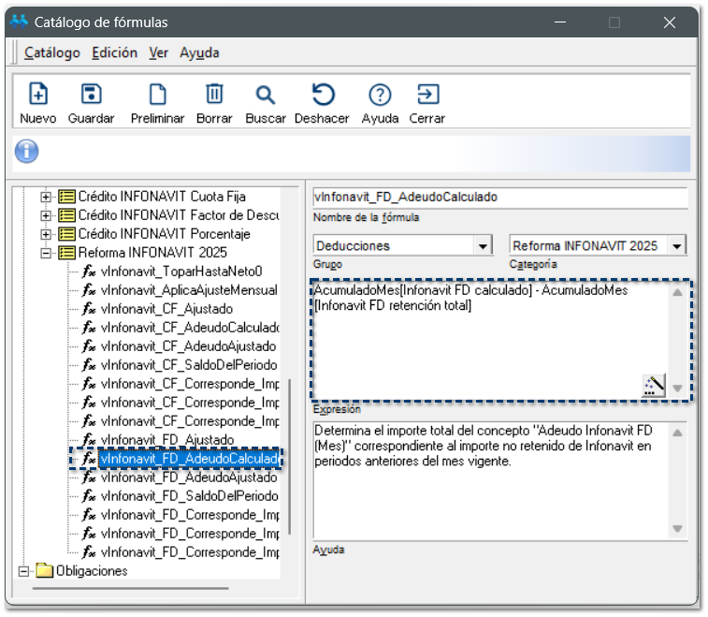Viewport: 708px width, 617px height.
Task: Save with the Guardar icon
Action: pyautogui.click(x=91, y=95)
